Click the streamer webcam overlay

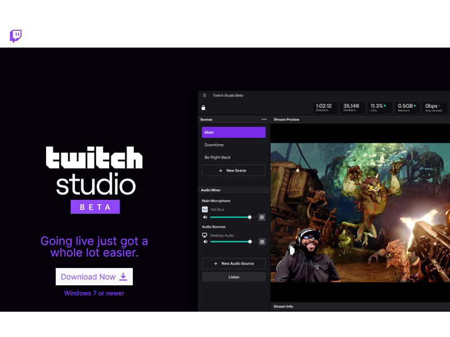(307, 255)
